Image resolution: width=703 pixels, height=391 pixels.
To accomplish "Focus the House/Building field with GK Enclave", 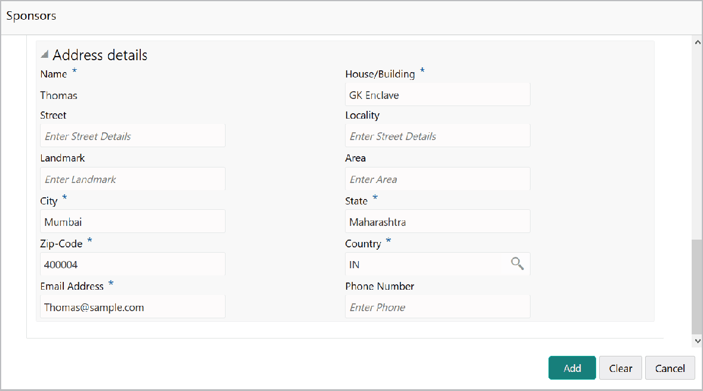I will point(437,95).
